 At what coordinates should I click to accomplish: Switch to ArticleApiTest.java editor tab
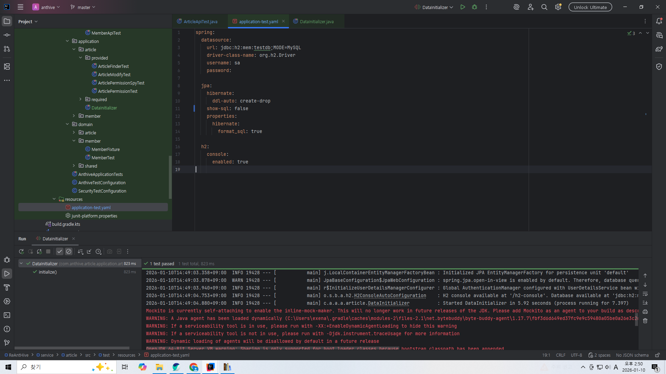(x=200, y=21)
